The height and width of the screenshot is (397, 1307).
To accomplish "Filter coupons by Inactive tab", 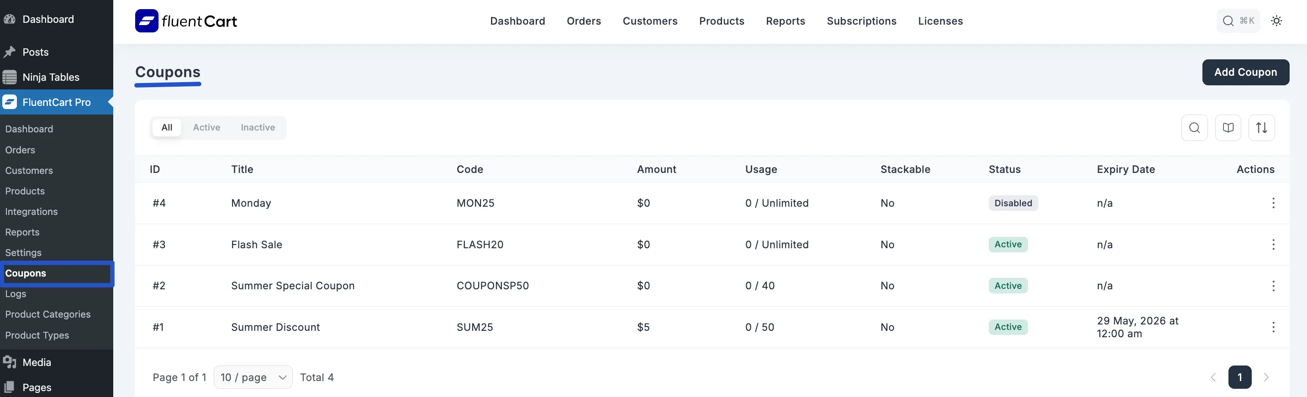I will (258, 128).
